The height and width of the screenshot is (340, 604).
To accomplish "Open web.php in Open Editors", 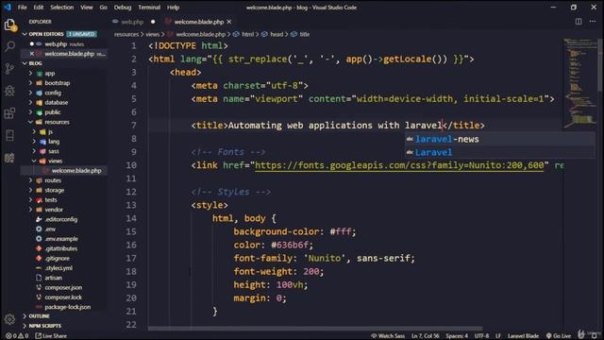I will (56, 44).
